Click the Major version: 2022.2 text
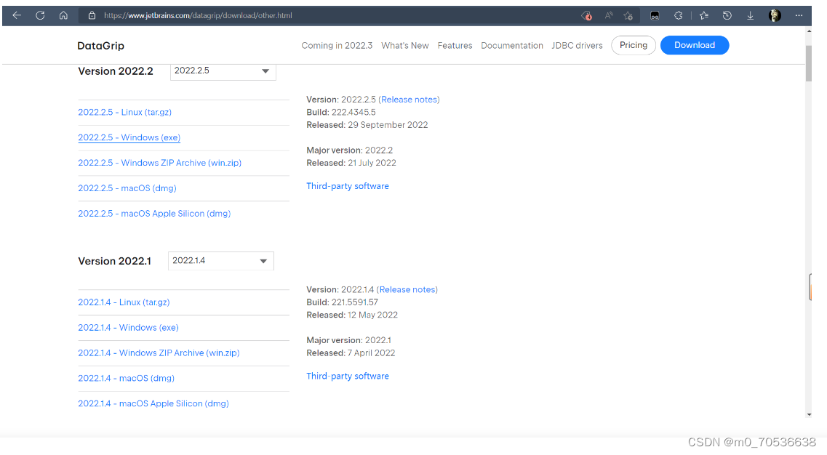The width and height of the screenshot is (827, 455). 350,150
